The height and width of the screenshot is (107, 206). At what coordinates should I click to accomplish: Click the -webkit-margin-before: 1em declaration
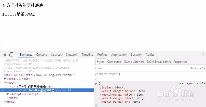(122, 91)
